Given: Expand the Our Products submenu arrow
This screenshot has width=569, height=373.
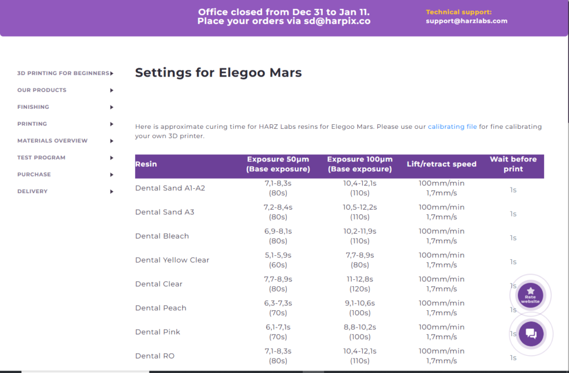Looking at the screenshot, I should [112, 90].
